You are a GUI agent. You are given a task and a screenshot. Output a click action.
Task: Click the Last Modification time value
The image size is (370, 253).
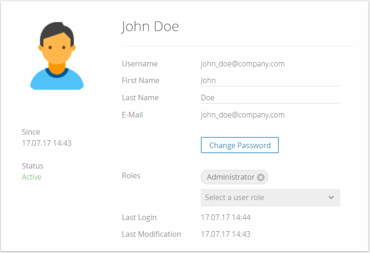pos(226,234)
